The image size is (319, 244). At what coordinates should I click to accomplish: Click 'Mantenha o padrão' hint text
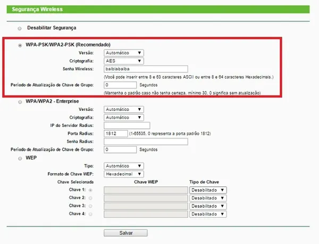pyautogui.click(x=182, y=93)
